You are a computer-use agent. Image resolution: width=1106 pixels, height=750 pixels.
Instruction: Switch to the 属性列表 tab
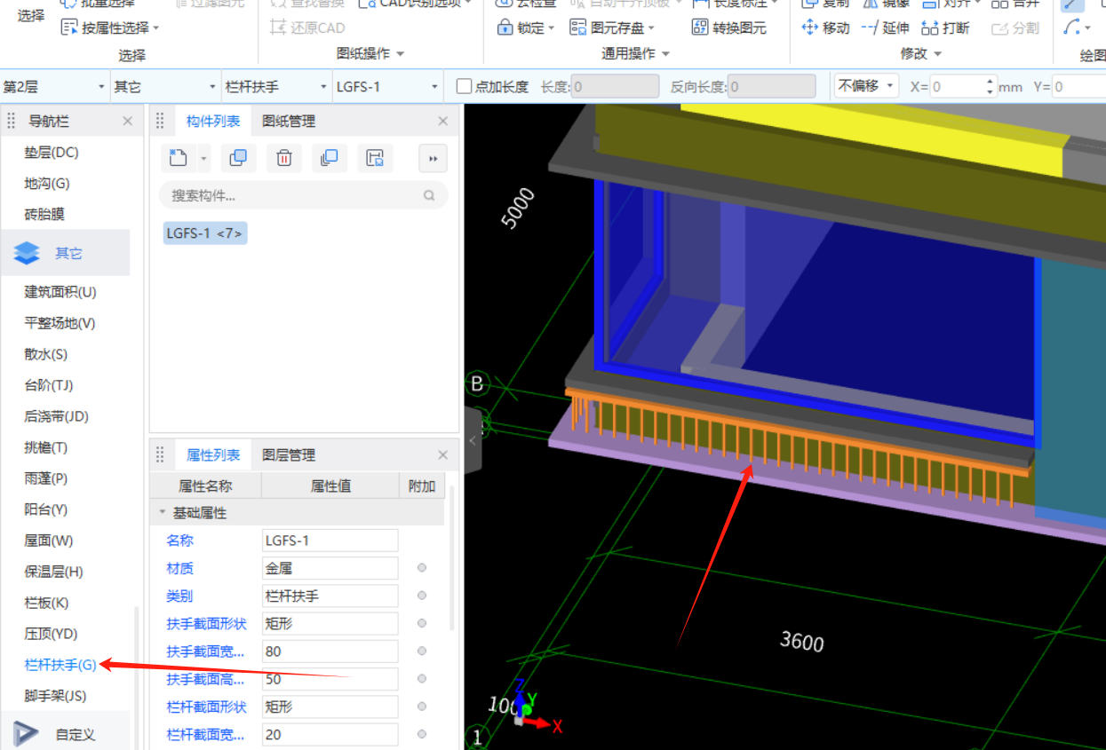(213, 455)
